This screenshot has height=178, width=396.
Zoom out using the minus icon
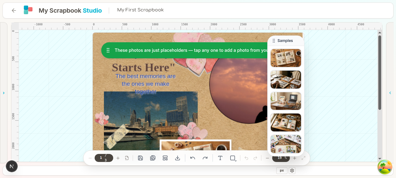(x=267, y=158)
